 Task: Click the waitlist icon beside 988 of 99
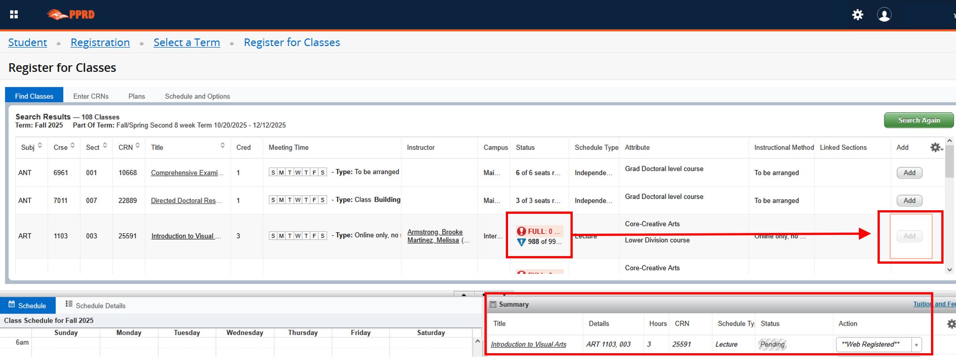click(x=521, y=242)
